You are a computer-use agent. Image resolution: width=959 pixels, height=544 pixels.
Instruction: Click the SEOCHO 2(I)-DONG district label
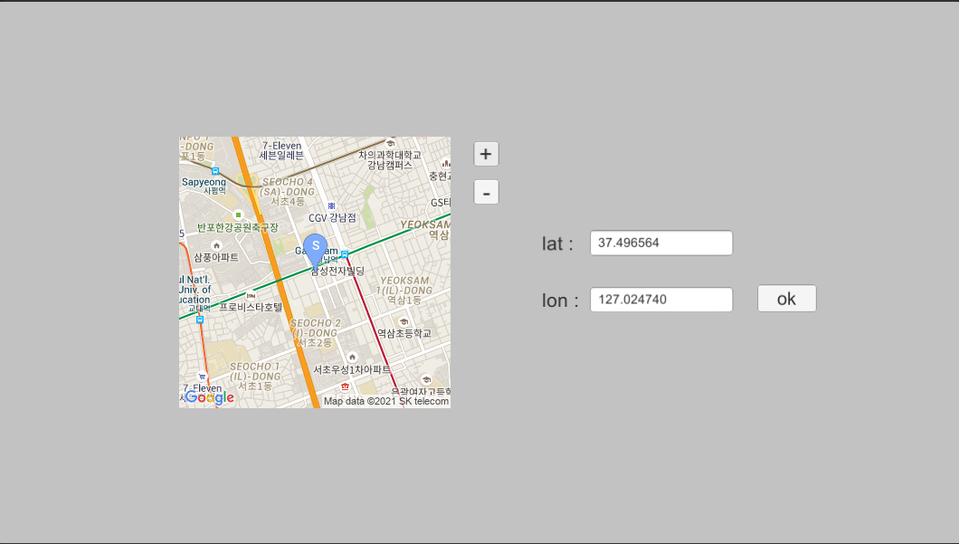pyautogui.click(x=315, y=333)
